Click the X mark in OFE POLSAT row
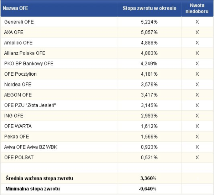The image size is (214, 195). [x=197, y=157]
